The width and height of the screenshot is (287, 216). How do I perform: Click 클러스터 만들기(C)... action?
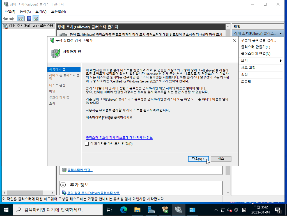257,47
